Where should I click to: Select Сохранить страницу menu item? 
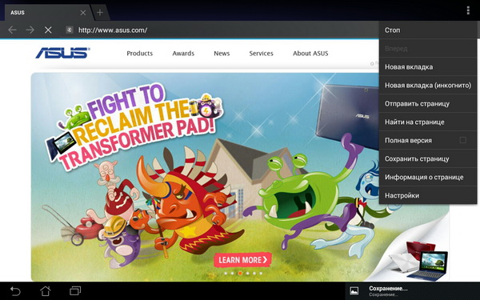pyautogui.click(x=428, y=158)
